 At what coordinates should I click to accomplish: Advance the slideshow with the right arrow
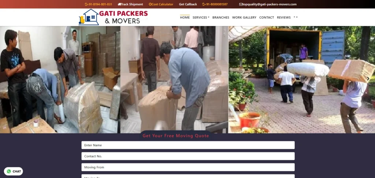368,79
